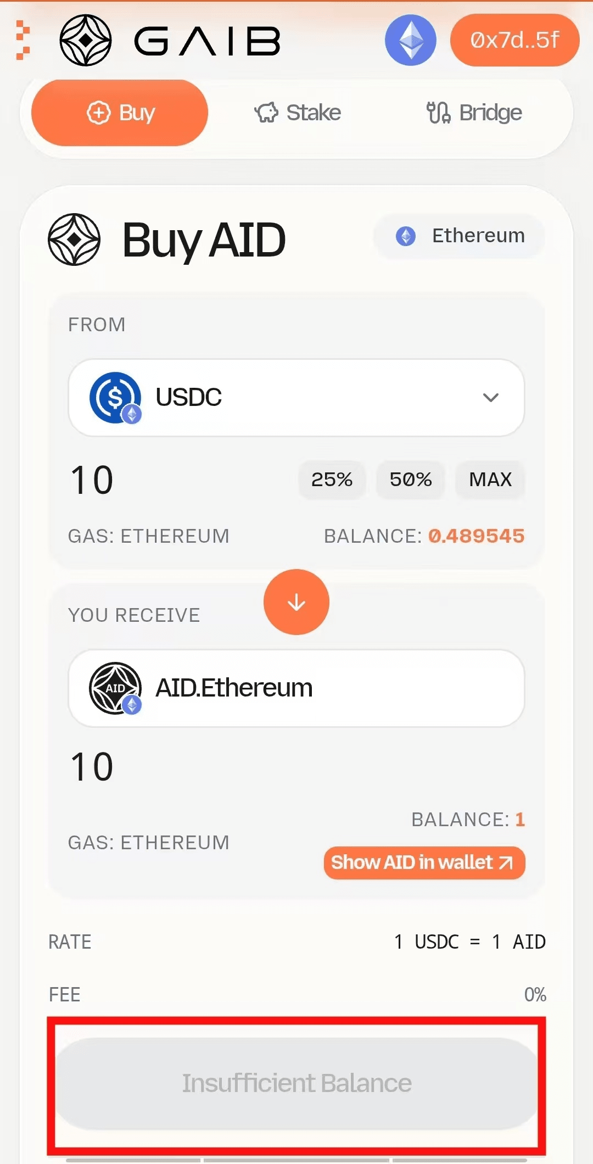593x1164 pixels.
Task: Switch to the Stake tab
Action: pyautogui.click(x=298, y=113)
